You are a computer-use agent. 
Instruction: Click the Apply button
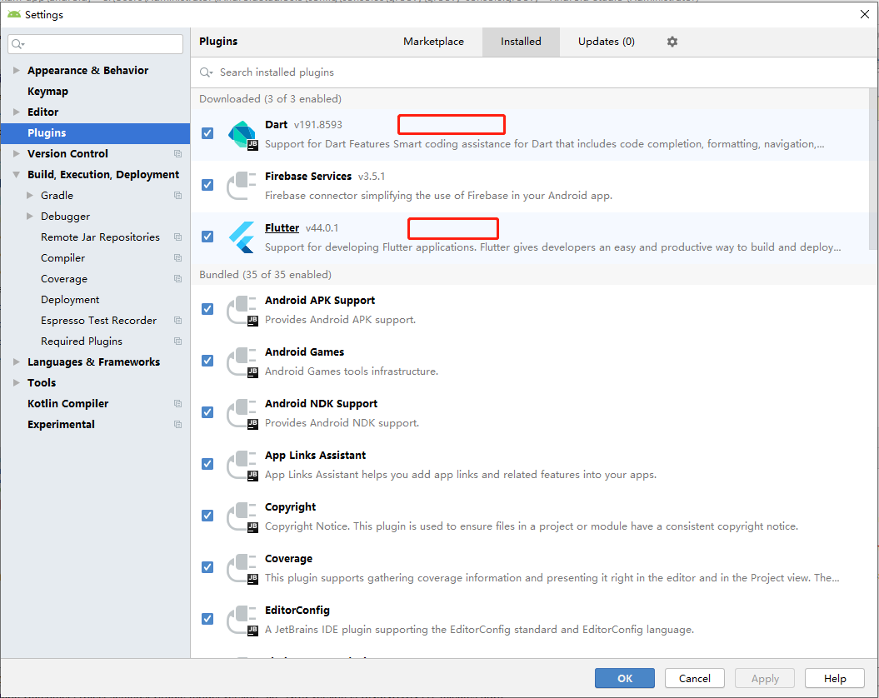(x=765, y=678)
